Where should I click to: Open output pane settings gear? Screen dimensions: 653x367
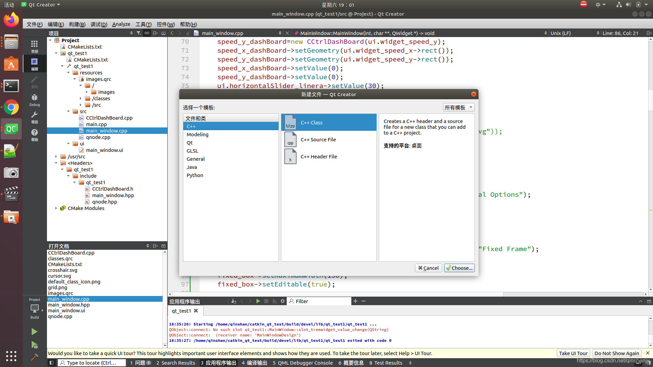click(283, 301)
